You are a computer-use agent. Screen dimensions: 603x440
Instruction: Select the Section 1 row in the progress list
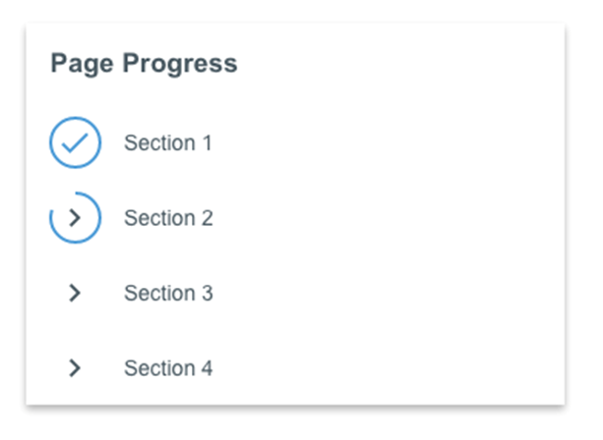[x=295, y=142]
